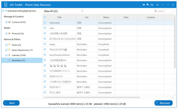Click the search magnifier icon

click(156, 11)
